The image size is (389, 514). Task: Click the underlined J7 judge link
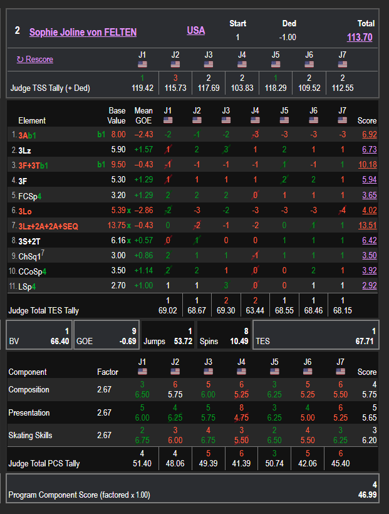tap(342, 55)
